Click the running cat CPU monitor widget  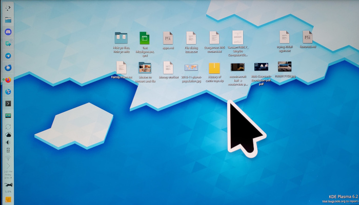8,185
